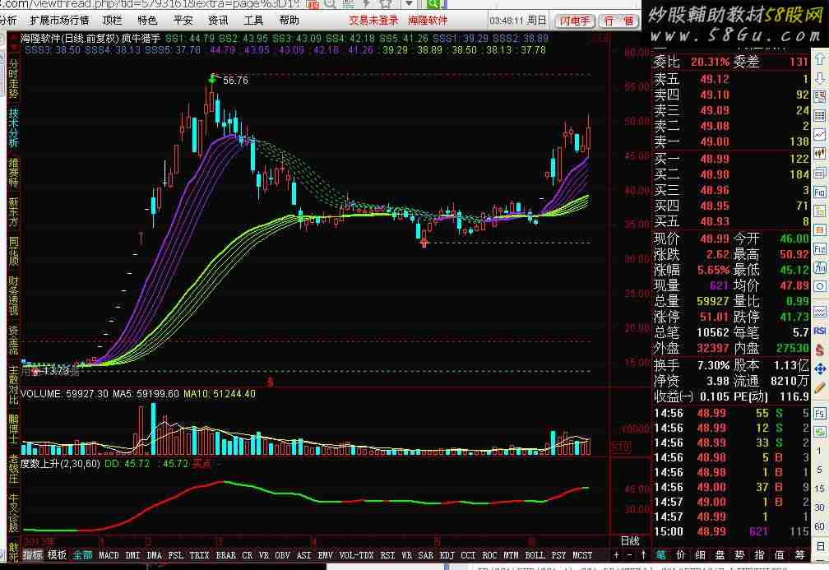Screen dimensions: 829x570
Task: Open the 财务透视 sidebar tab
Action: 13,295
